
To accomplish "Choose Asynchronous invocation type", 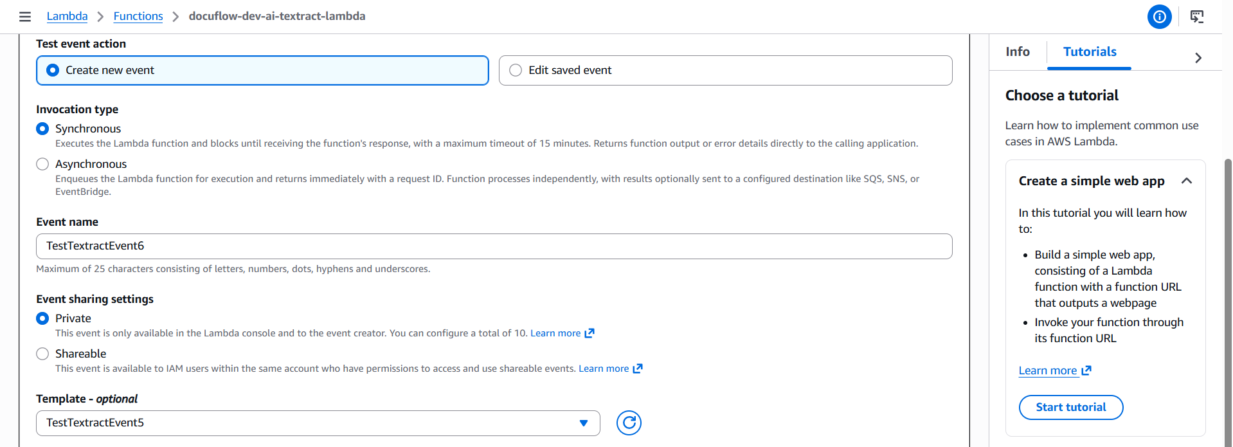I will coord(42,164).
